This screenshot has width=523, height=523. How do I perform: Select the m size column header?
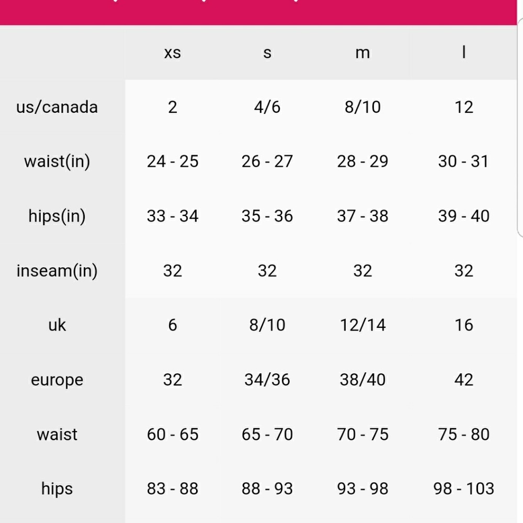click(x=362, y=53)
